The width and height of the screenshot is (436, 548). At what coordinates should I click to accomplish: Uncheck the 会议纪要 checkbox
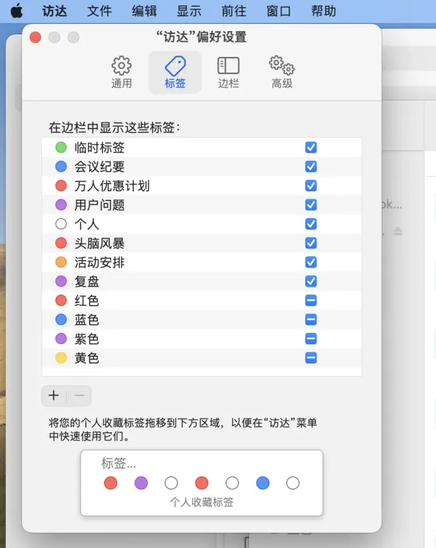(310, 166)
